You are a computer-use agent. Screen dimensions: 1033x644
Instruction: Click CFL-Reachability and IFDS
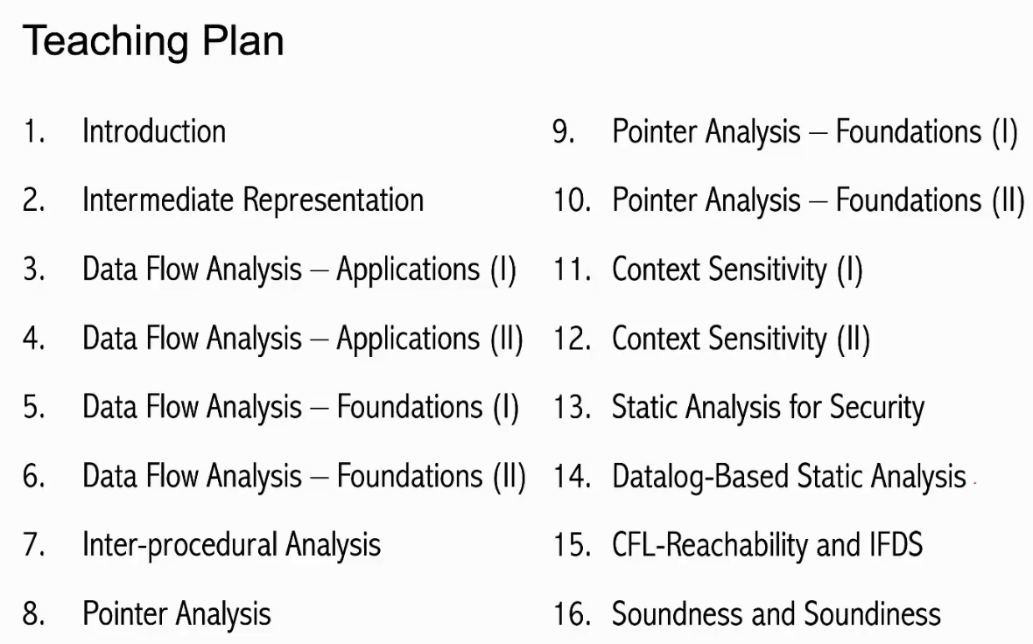tap(768, 545)
